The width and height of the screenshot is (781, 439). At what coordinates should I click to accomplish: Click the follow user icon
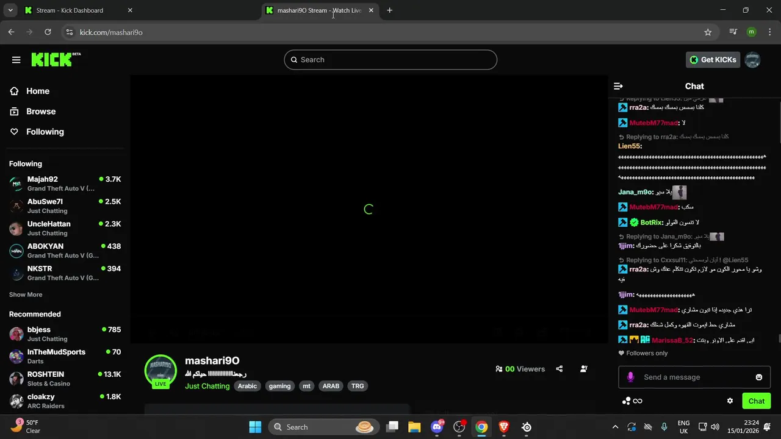pos(584,369)
